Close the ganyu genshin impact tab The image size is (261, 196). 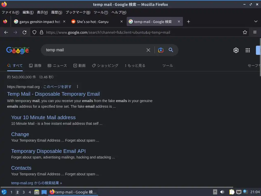(64, 22)
